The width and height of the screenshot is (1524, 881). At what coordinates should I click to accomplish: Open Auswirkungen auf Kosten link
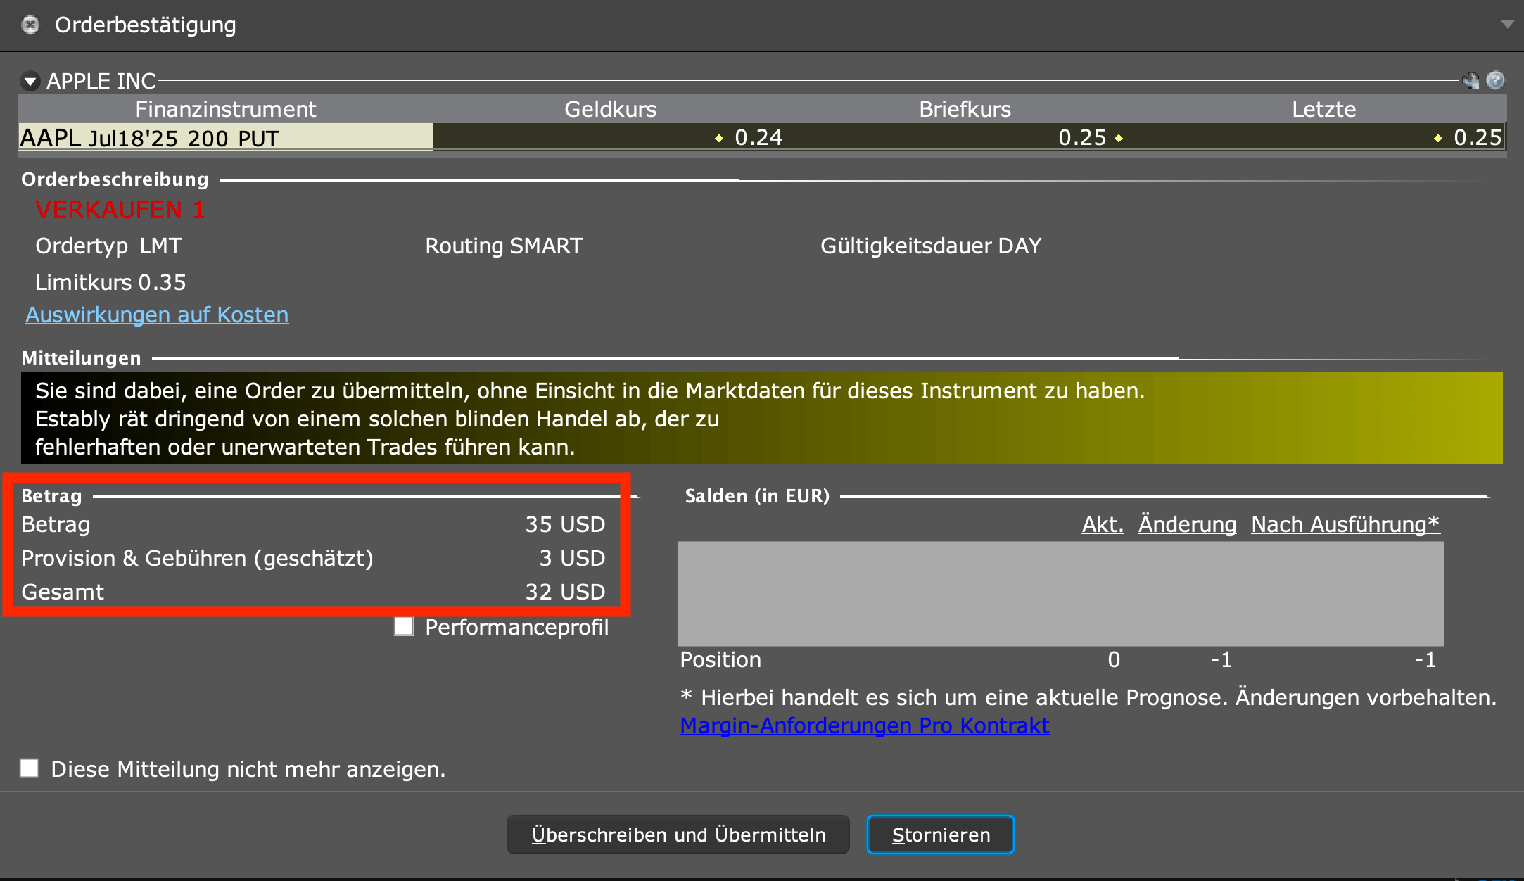click(156, 315)
